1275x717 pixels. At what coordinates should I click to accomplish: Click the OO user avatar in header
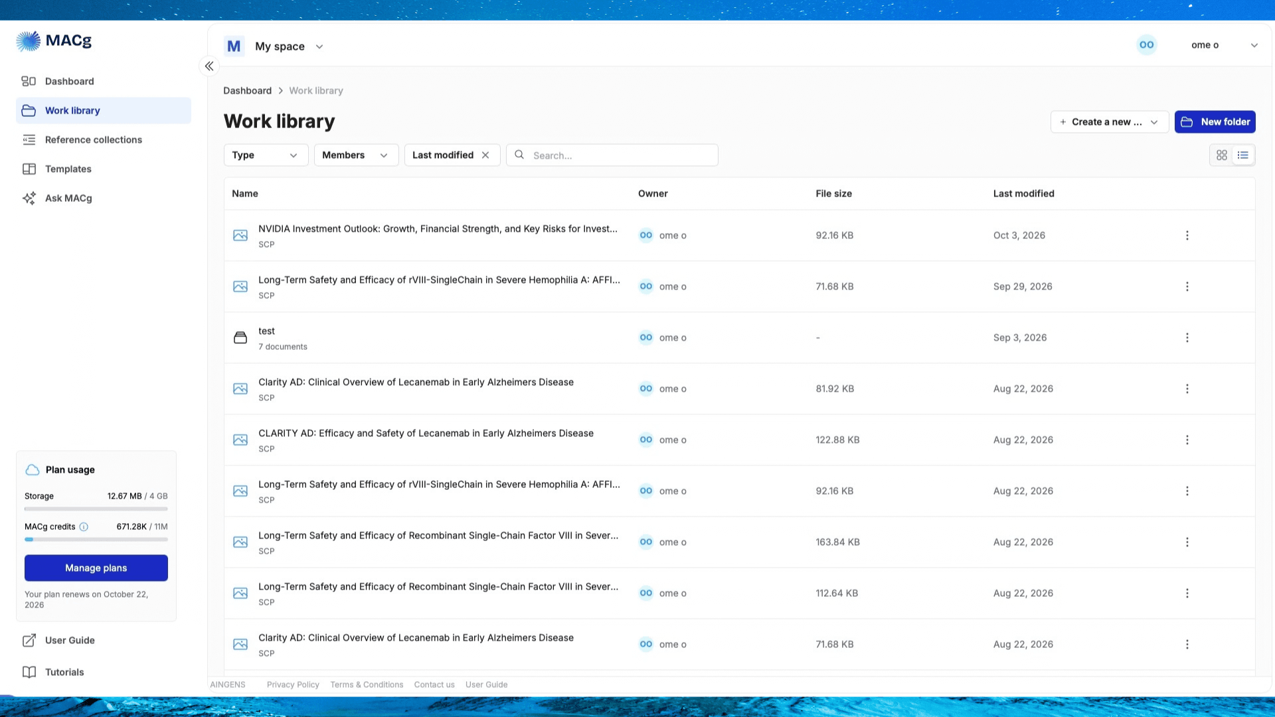pos(1146,44)
